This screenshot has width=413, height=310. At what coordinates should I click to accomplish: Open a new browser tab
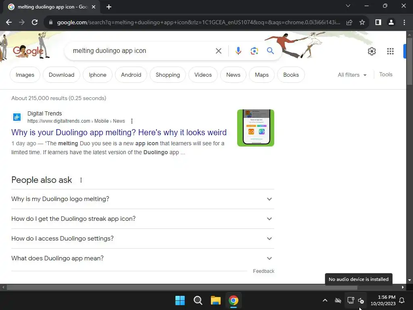(109, 7)
